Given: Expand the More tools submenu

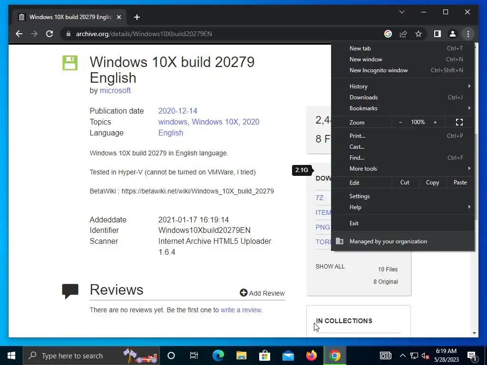Looking at the screenshot, I should click(x=403, y=169).
